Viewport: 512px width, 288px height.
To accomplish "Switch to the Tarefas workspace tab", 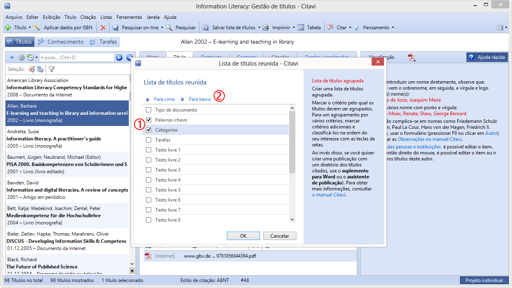I will pos(103,42).
